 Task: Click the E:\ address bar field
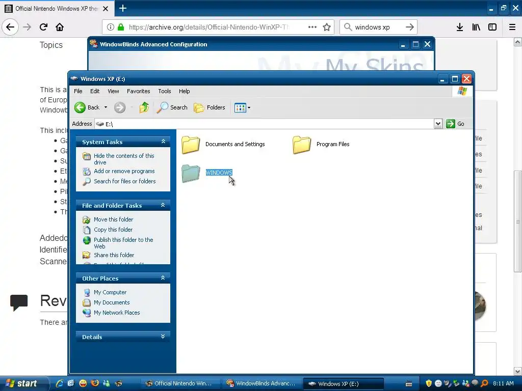point(264,124)
